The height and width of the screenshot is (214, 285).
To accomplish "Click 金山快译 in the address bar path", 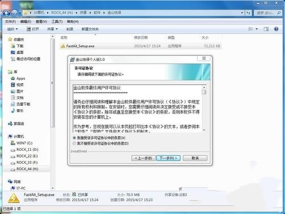I will pyautogui.click(x=114, y=13).
